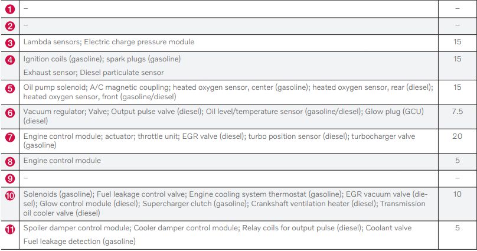Select the red number 7 badge
The height and width of the screenshot is (251, 477).
[9, 137]
